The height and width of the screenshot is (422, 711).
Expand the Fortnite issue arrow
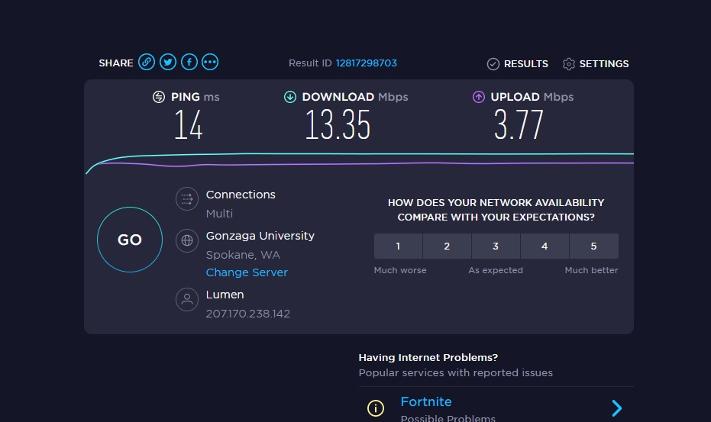pyautogui.click(x=616, y=408)
